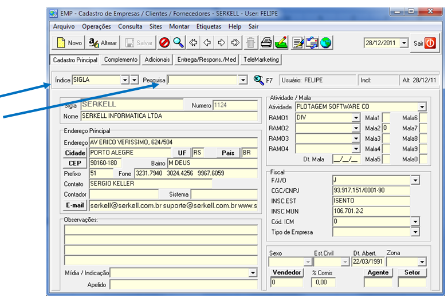
Task: Open the F/J/O dropdown
Action: pyautogui.click(x=415, y=180)
